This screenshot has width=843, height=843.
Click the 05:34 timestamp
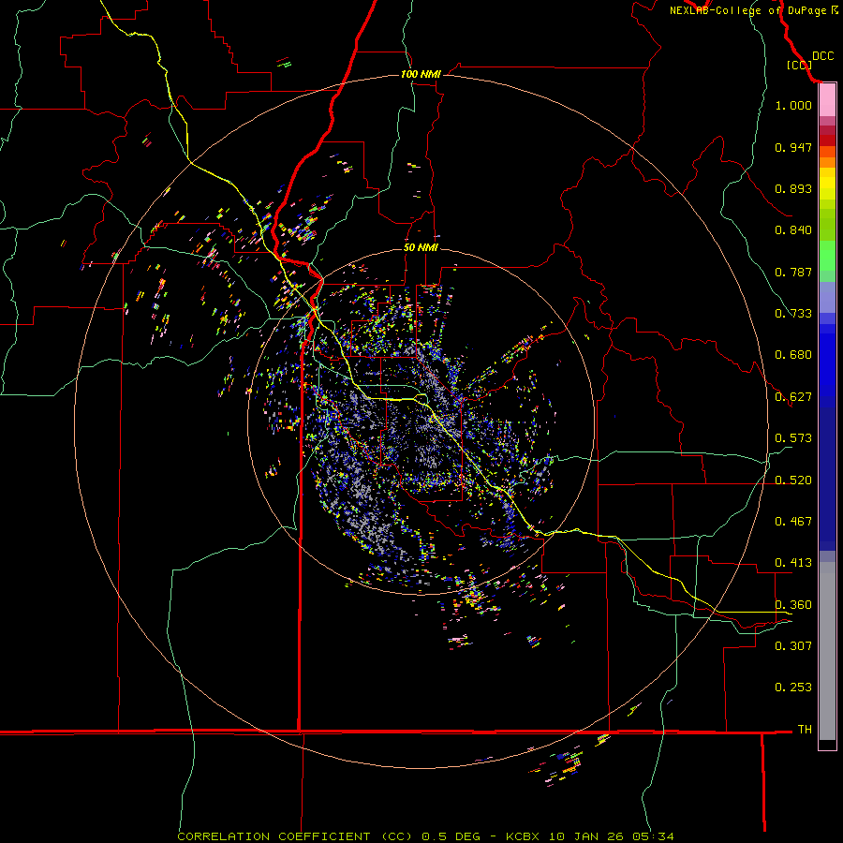tap(652, 836)
